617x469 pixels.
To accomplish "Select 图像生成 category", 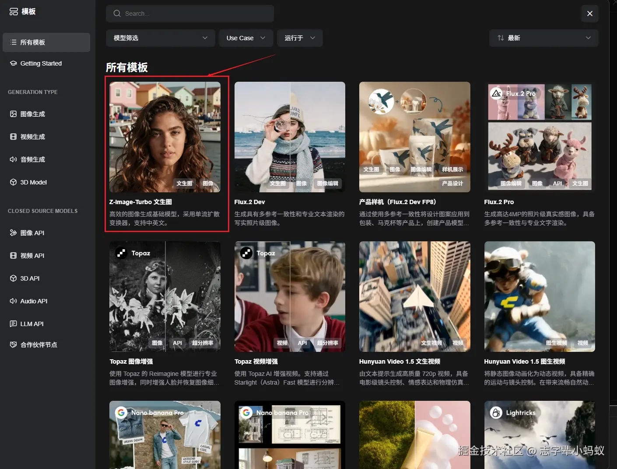I will [46, 114].
